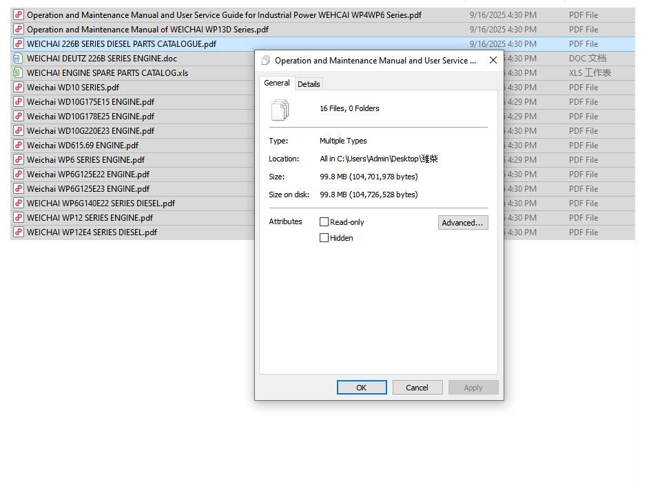
Task: Select Weichai WD10G178E25 ENGINE.pdf file name
Action: (91, 117)
